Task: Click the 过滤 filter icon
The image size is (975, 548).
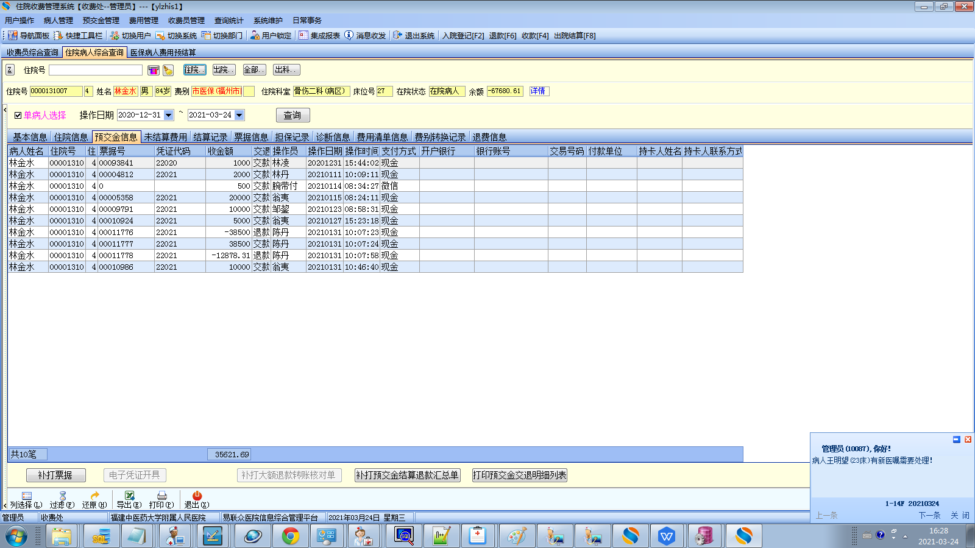Action: pos(62,496)
